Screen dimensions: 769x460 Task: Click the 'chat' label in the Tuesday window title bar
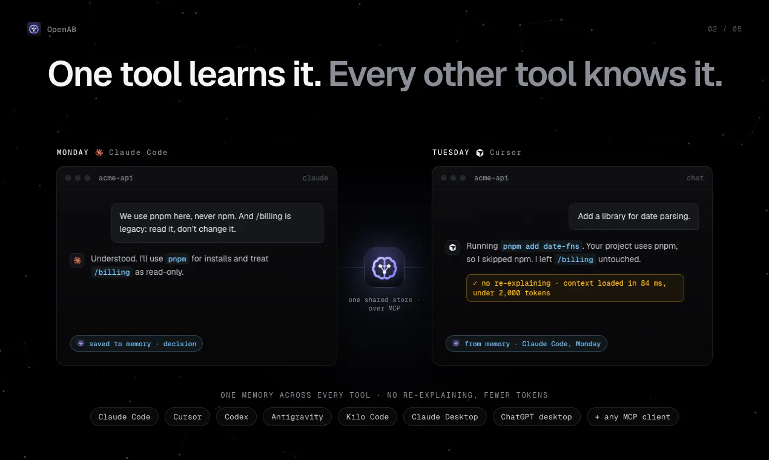pyautogui.click(x=695, y=178)
